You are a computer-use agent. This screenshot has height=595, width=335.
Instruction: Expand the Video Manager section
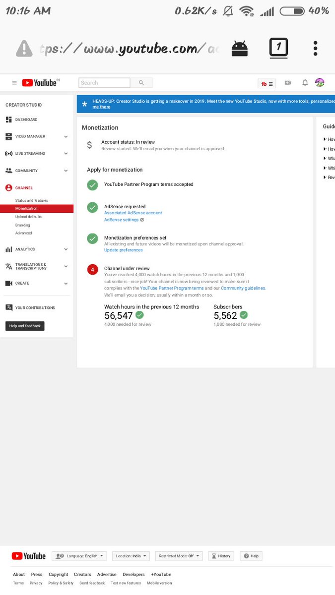(x=66, y=136)
